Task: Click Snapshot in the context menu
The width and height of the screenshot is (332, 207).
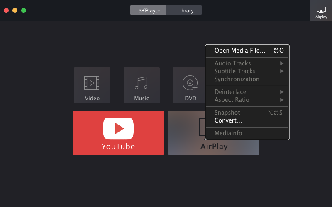Action: point(227,113)
